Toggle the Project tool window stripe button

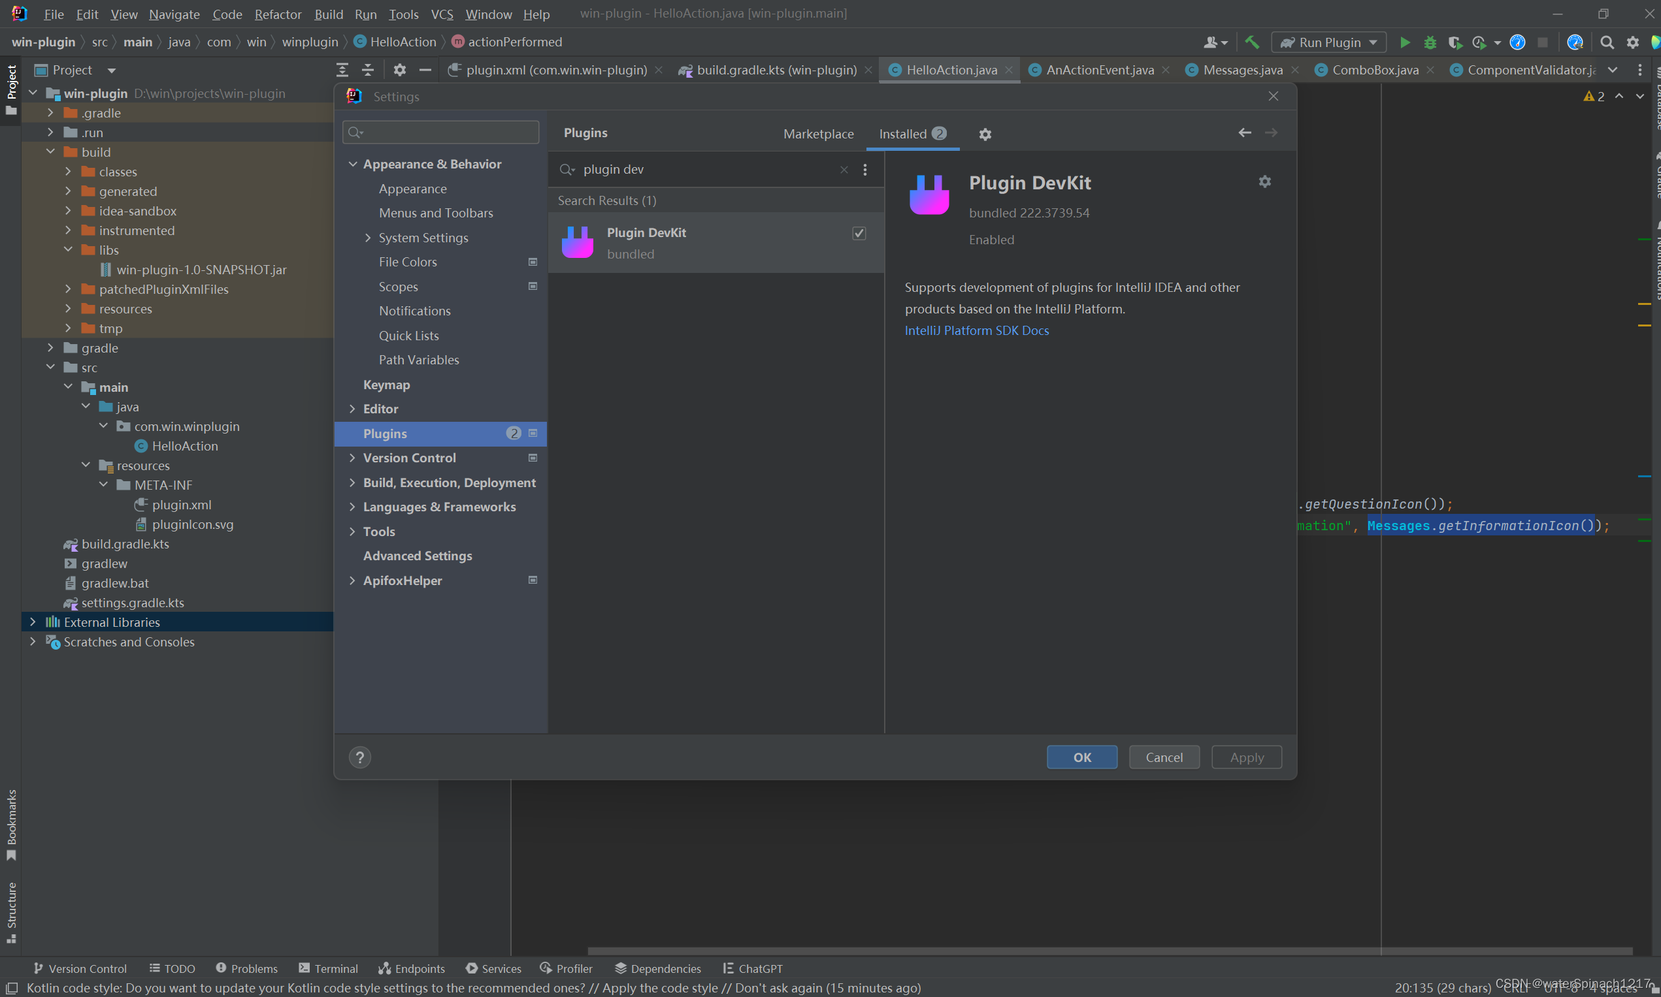(11, 90)
